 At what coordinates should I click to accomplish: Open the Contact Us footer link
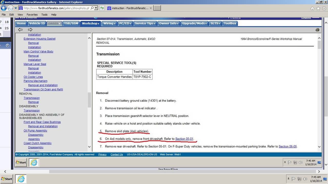coord(117,154)
